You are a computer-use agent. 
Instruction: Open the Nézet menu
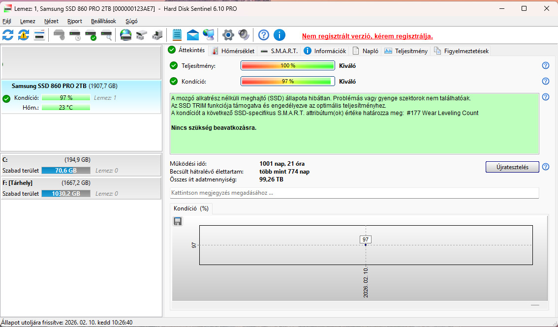click(51, 21)
